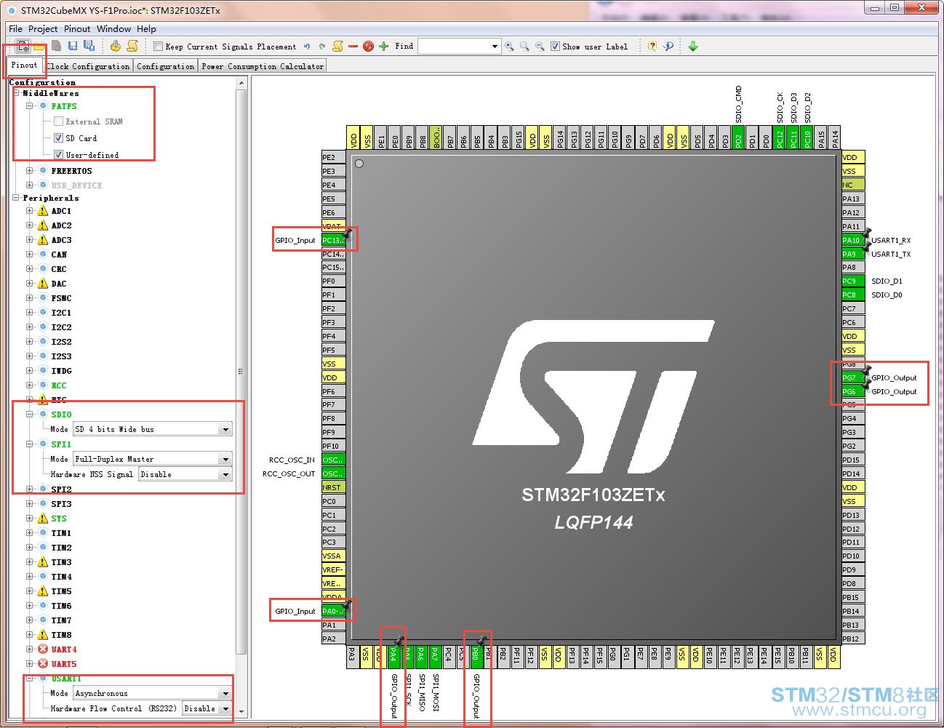Open the Find dropdown arrow
This screenshot has height=728, width=944.
495,47
